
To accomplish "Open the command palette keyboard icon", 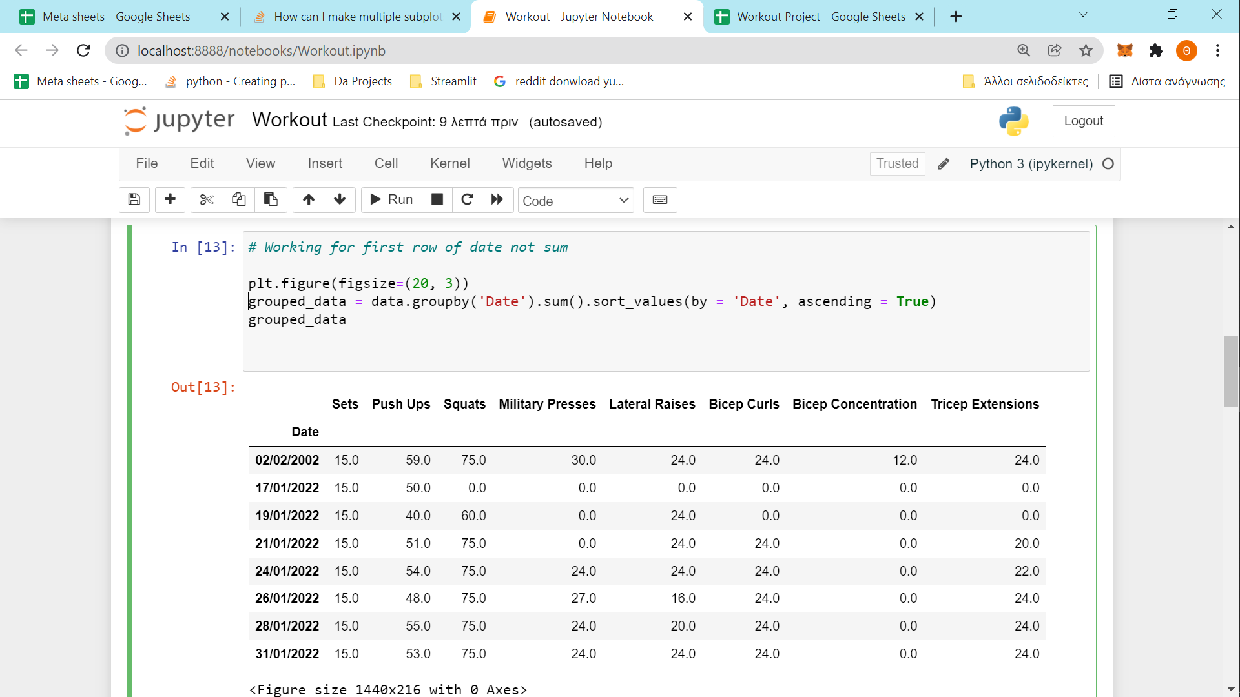I will 660,200.
